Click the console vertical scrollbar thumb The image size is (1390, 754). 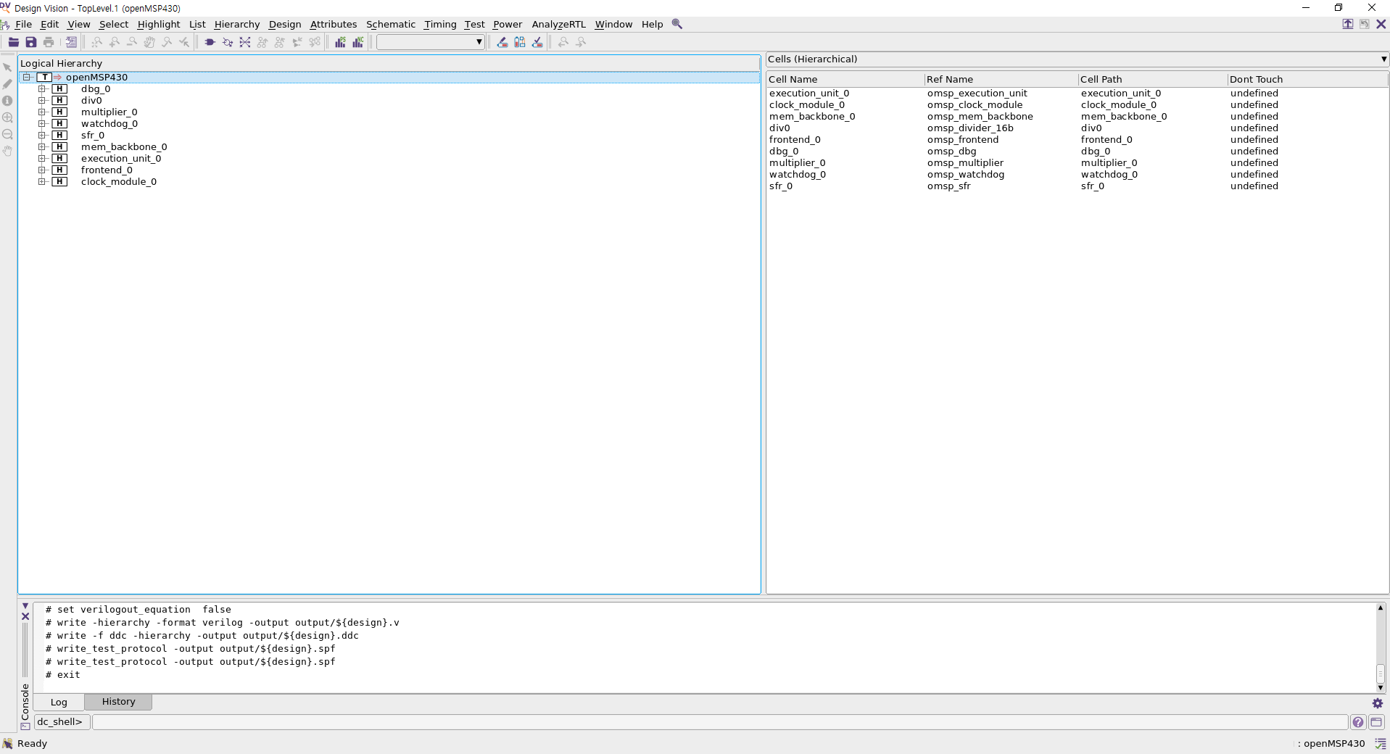point(1381,674)
